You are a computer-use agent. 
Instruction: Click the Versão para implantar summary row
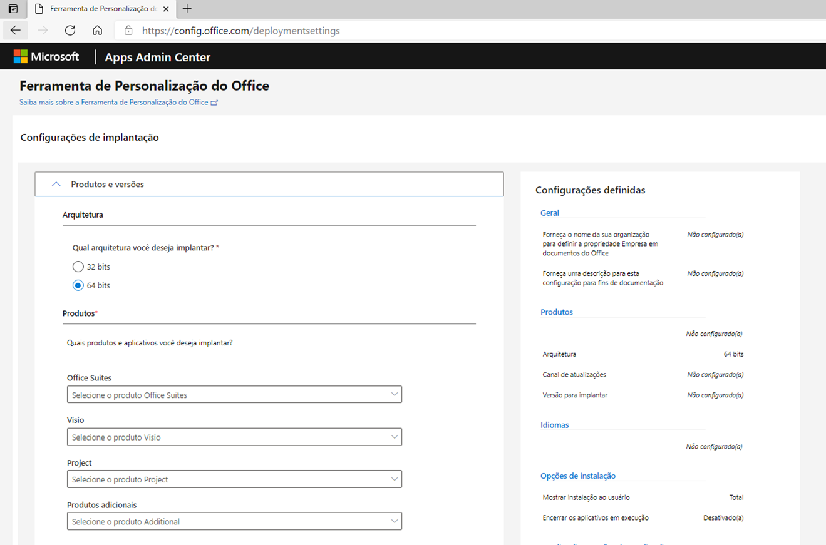pos(643,395)
